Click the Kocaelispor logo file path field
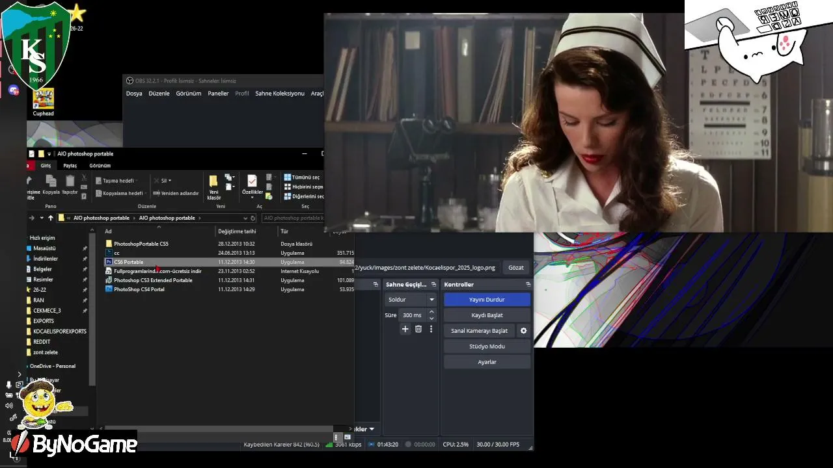 (427, 267)
